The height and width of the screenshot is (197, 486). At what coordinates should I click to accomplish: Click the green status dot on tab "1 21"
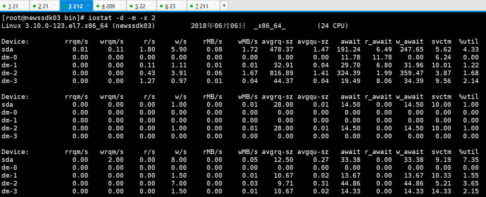pos(5,6)
